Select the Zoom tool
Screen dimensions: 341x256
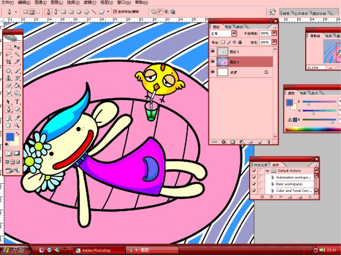(17, 126)
